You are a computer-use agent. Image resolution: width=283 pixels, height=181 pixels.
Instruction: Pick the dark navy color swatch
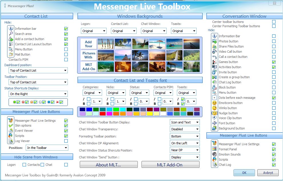[x=83, y=109]
